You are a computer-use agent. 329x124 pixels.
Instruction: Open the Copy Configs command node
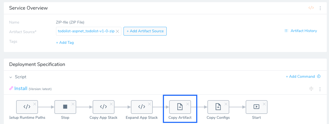[218, 107]
